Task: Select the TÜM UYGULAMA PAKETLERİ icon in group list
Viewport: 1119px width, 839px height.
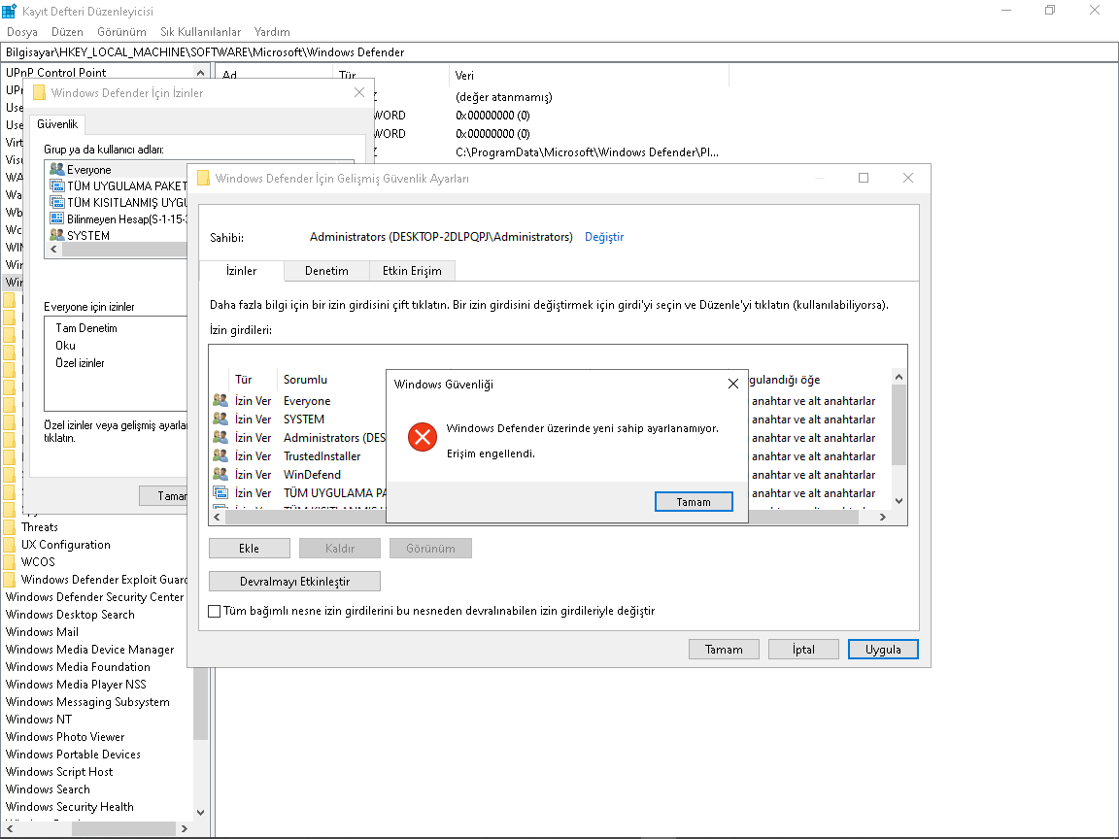Action: (57, 185)
